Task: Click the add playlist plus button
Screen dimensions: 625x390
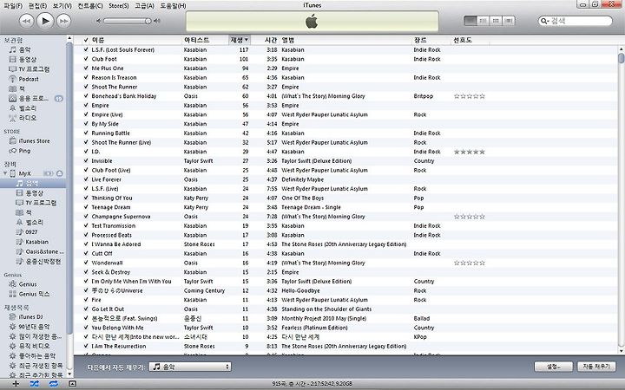Action: click(x=16, y=384)
